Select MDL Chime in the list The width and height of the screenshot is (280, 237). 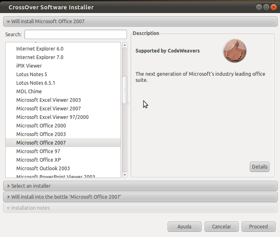pos(29,92)
